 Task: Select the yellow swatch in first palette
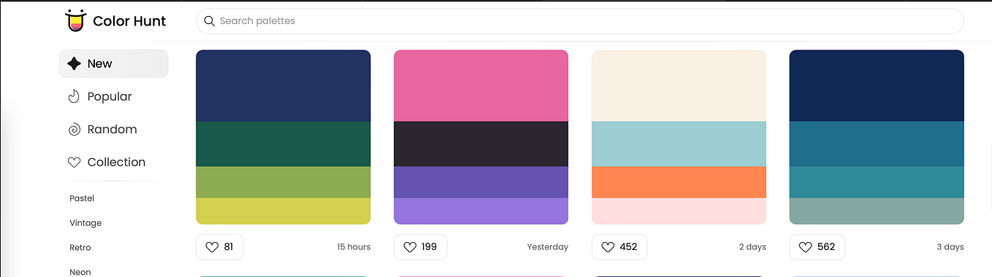pos(283,211)
